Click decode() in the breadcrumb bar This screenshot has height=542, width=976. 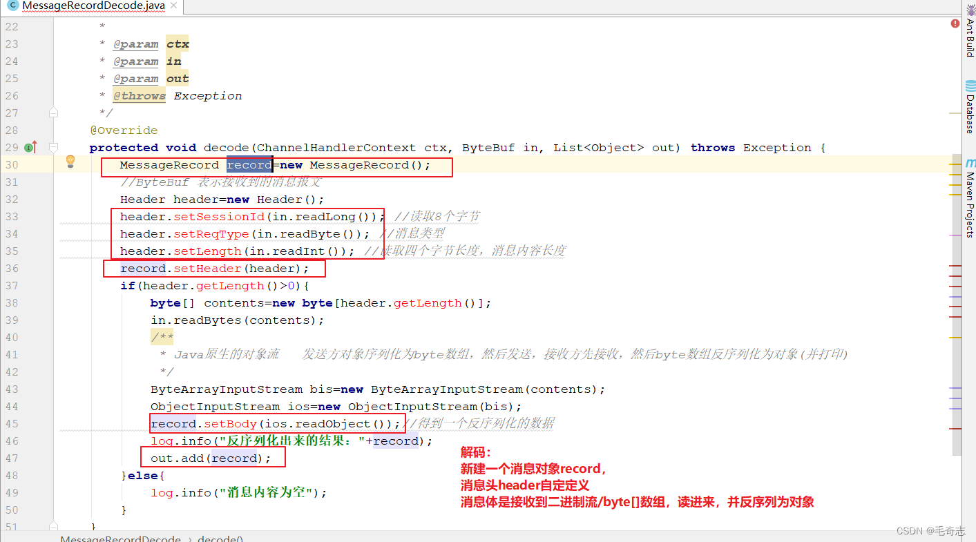click(x=220, y=539)
